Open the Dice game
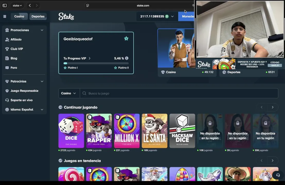 (71, 131)
